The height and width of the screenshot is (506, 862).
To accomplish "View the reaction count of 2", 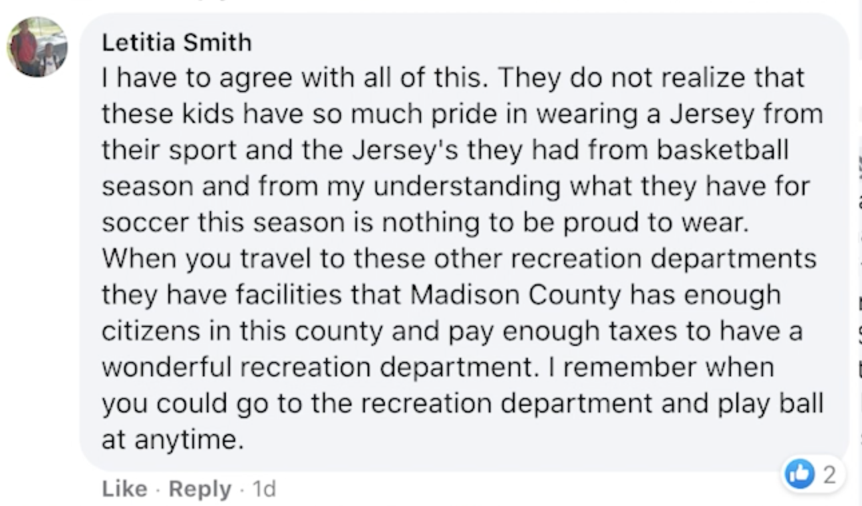I will click(829, 475).
